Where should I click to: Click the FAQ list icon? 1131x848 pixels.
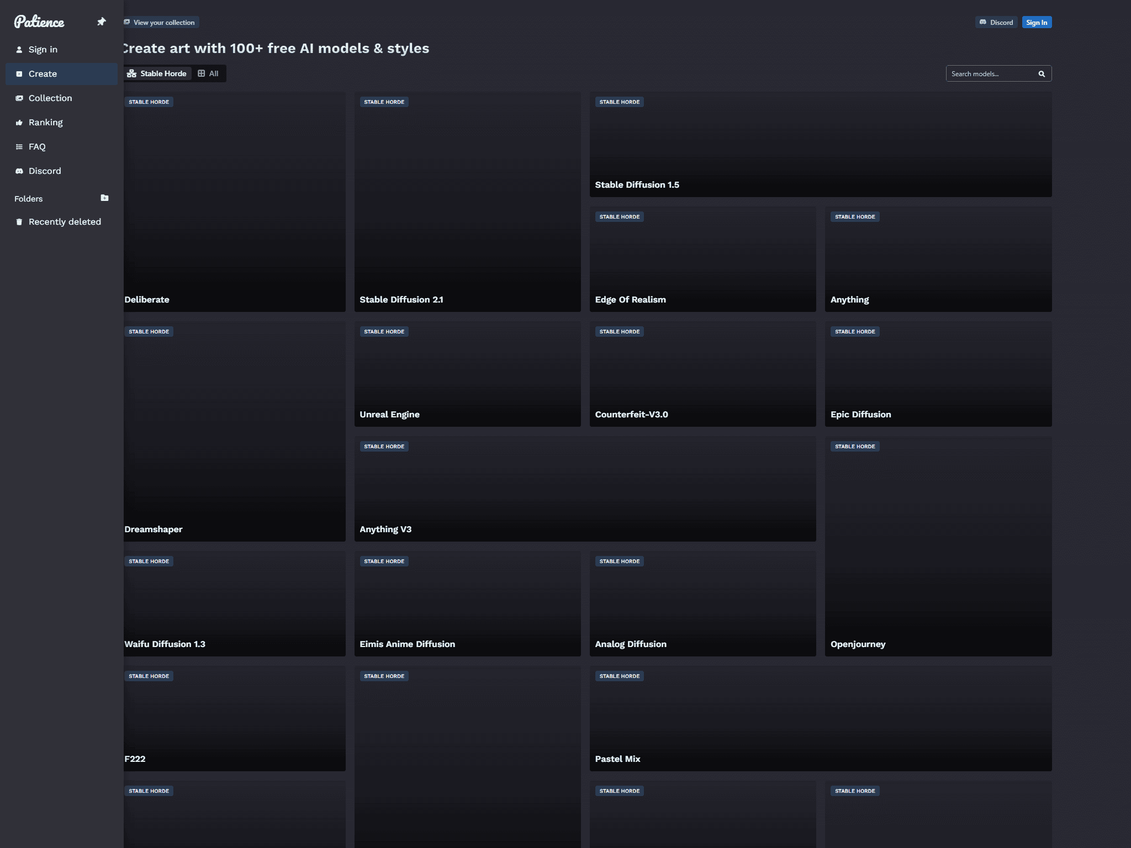coord(19,147)
